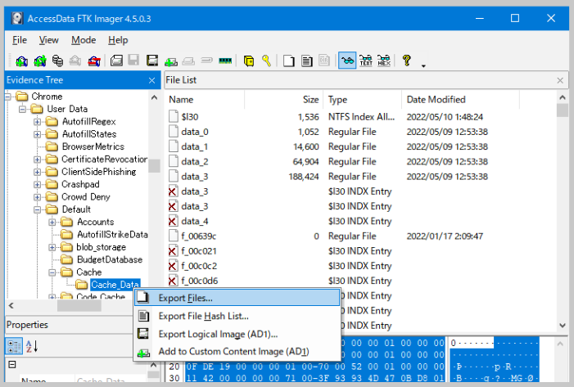
Task: Click icon beside Add to Custom Content Image
Action: point(143,353)
